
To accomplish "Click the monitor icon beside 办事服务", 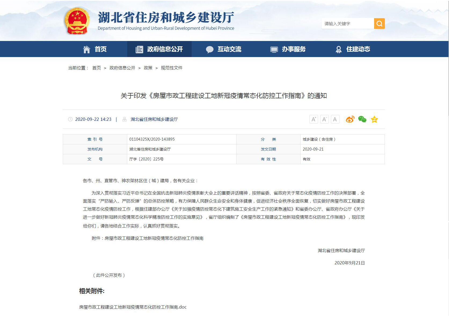I will 274,49.
